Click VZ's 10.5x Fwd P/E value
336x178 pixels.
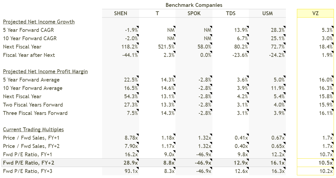click(x=326, y=163)
